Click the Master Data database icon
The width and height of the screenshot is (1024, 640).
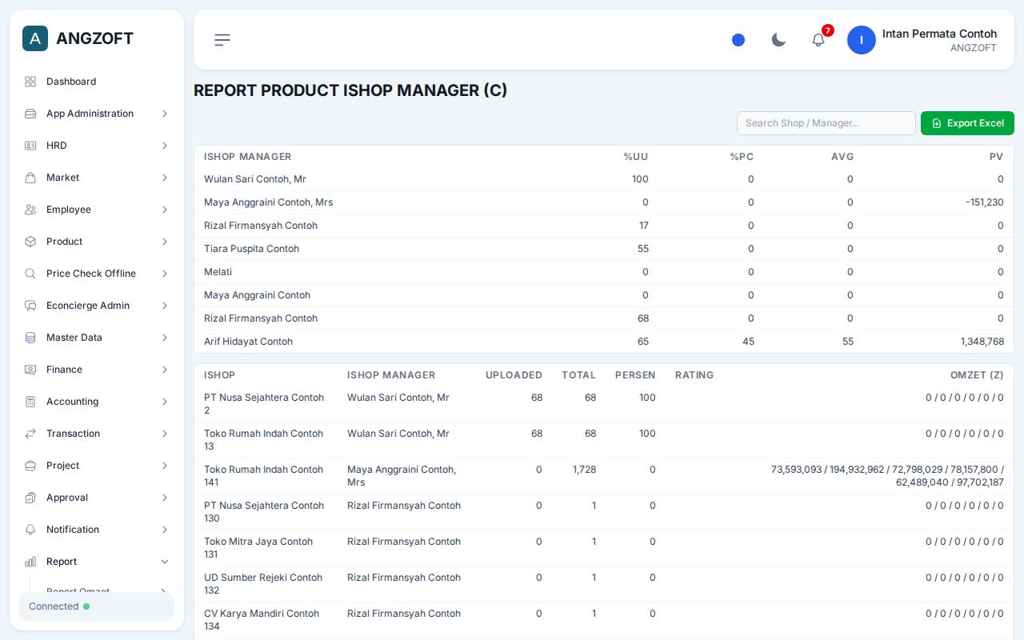30,338
